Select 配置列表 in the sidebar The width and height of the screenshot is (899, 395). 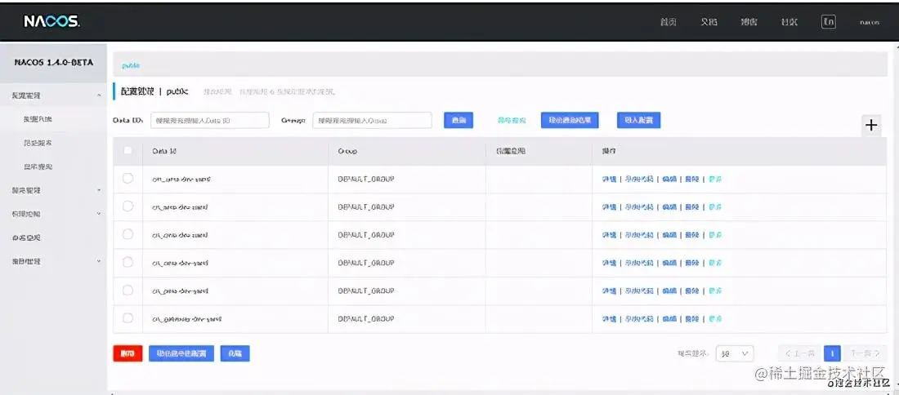[38, 119]
